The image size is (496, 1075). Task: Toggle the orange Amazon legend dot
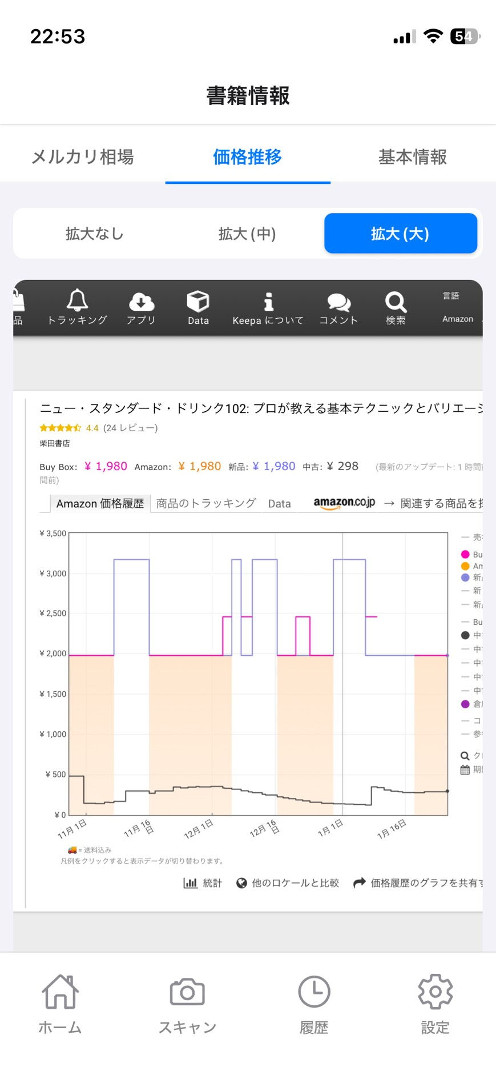pyautogui.click(x=465, y=566)
